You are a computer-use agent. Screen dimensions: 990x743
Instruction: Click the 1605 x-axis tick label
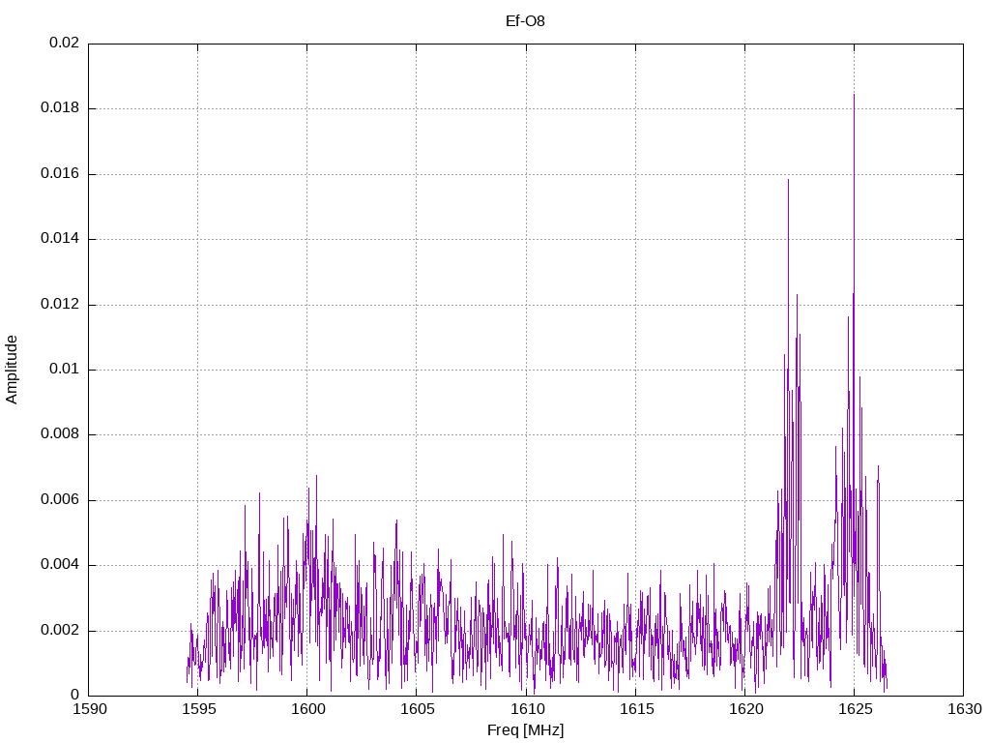click(418, 709)
